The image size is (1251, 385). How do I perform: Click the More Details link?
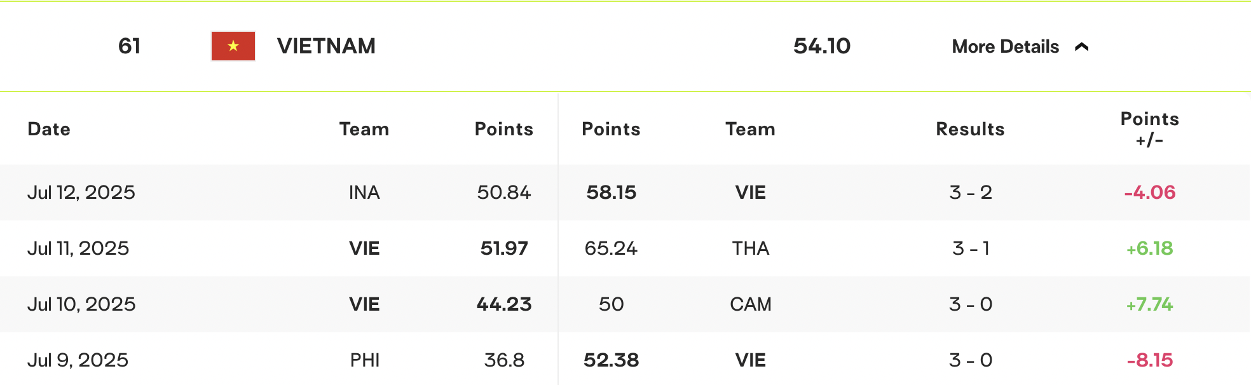point(1006,46)
